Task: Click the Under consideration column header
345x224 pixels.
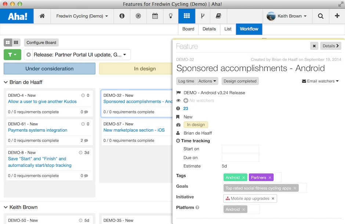Action: point(50,69)
